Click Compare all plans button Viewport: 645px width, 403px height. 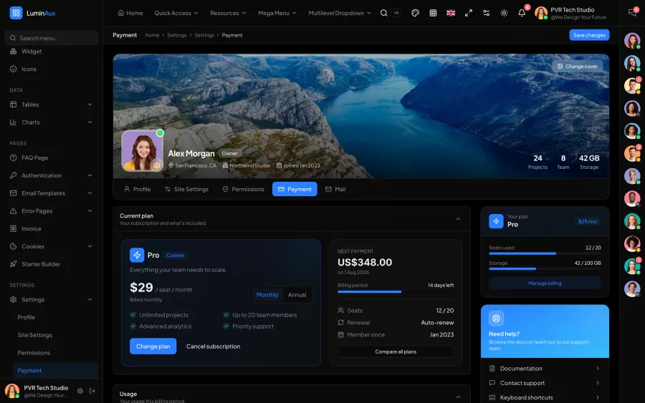coord(396,351)
